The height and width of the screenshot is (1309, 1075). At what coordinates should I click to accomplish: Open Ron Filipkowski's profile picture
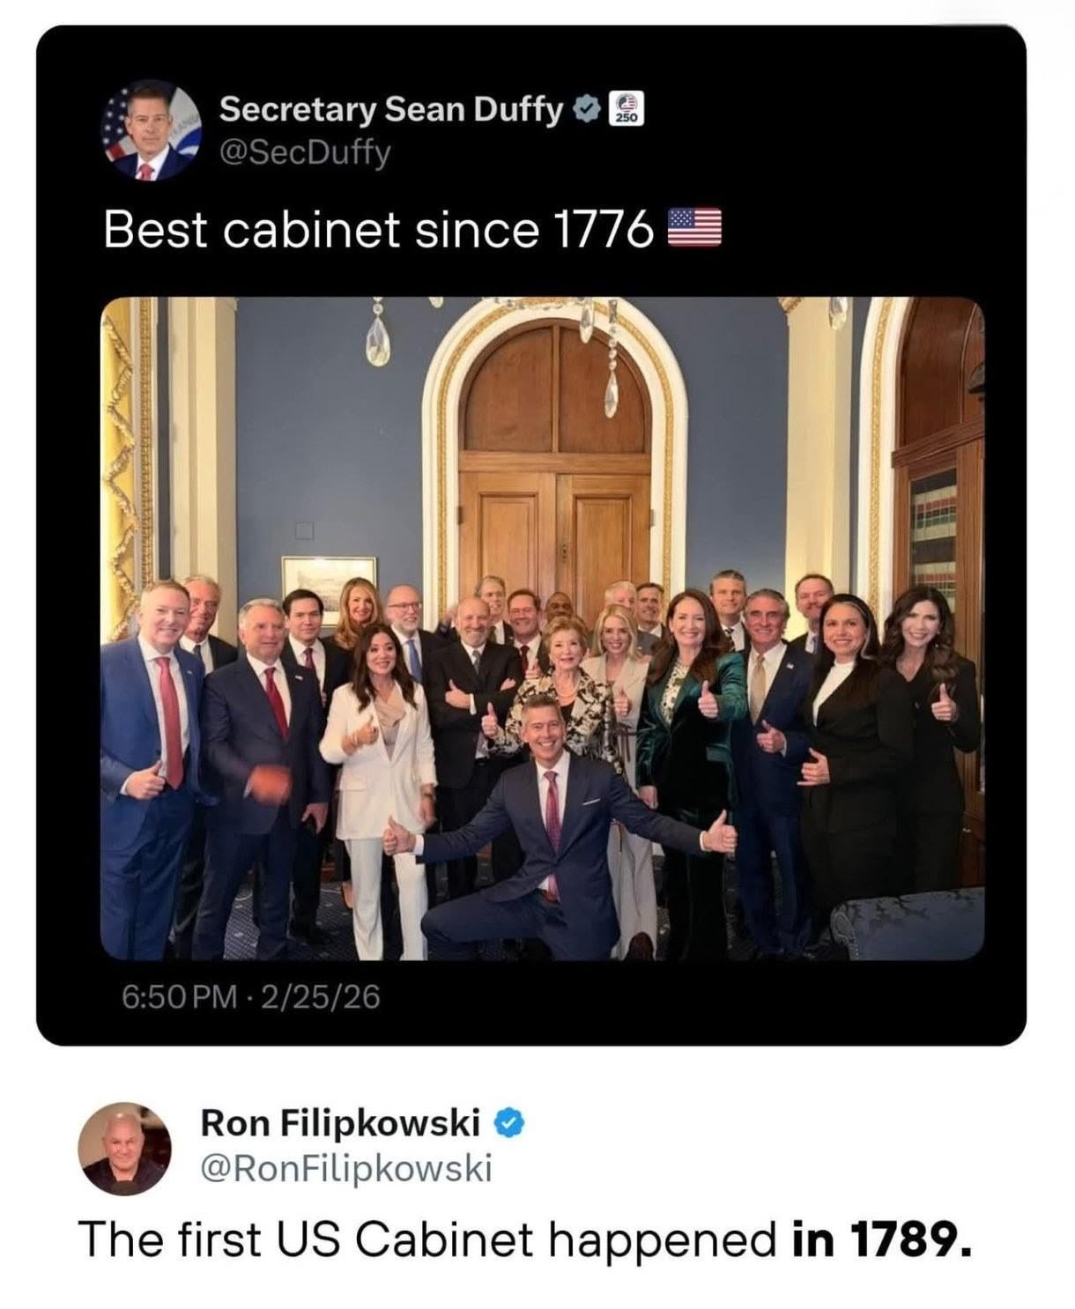pos(123,1148)
